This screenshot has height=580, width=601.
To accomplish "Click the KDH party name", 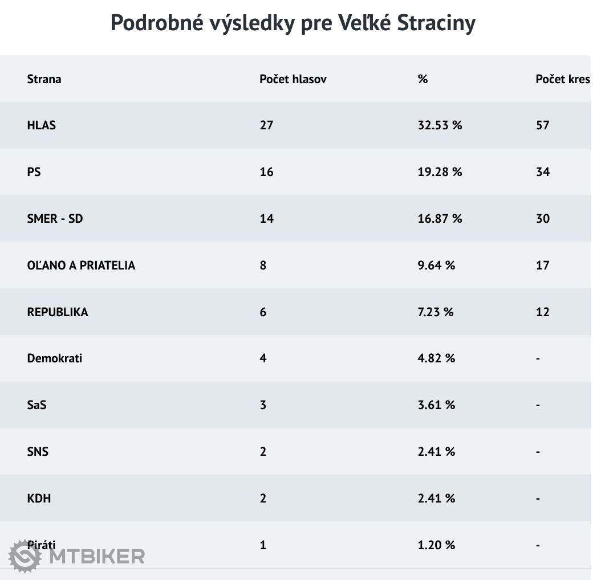I will coord(39,499).
